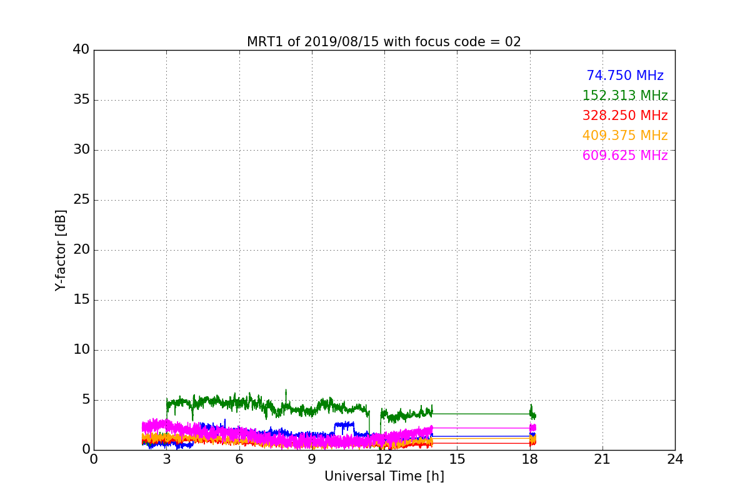
Task: Click the y-axis tick label 5
Action: pos(85,400)
